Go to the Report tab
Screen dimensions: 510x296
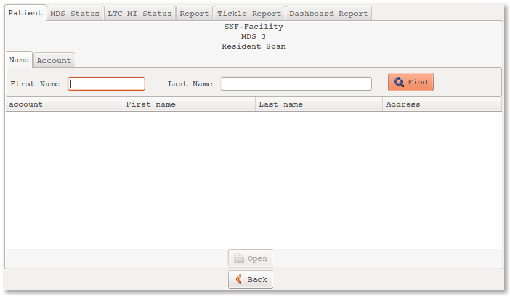[x=195, y=14]
